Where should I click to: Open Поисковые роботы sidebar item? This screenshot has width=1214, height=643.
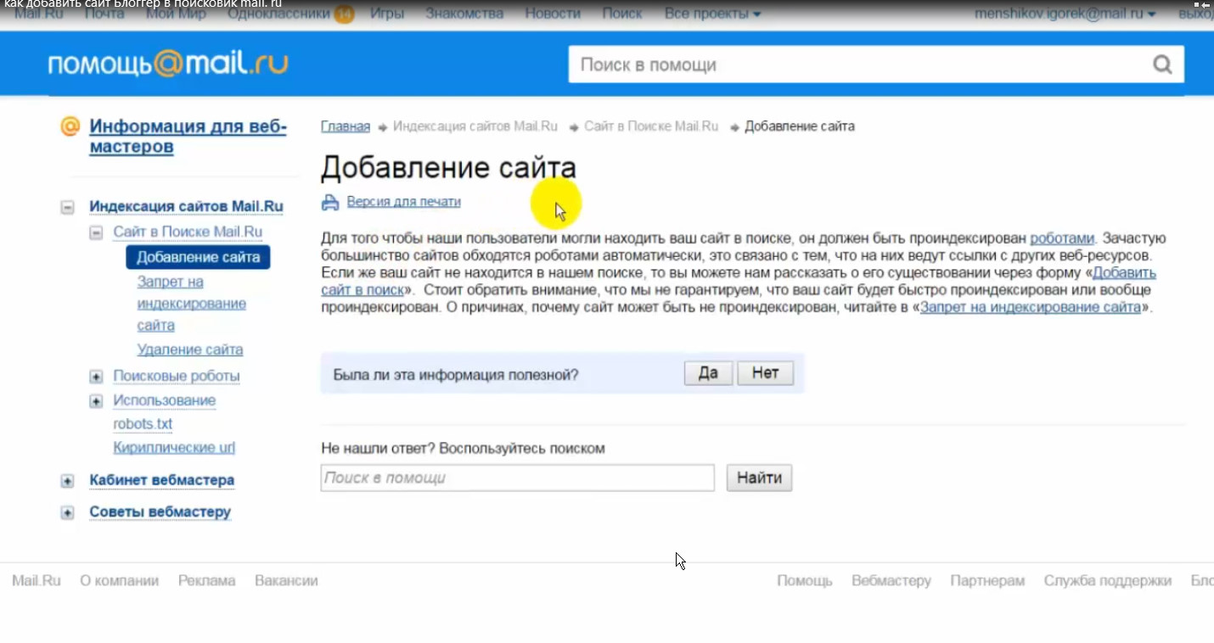tap(177, 376)
